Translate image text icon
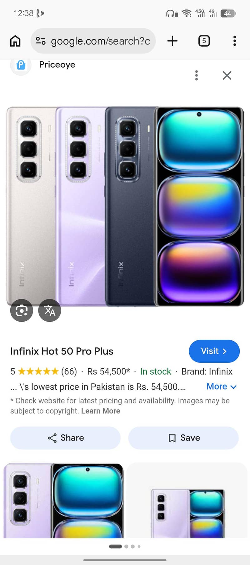 (50, 310)
